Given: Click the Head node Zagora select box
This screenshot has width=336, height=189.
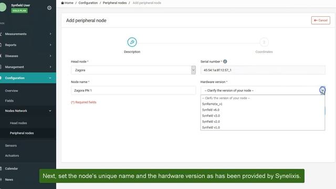Looking at the screenshot, I should click(133, 70).
